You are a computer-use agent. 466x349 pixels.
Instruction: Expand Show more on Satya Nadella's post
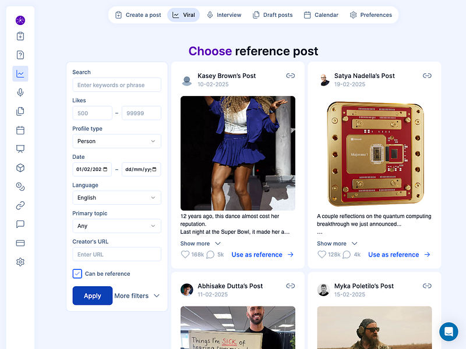click(337, 243)
